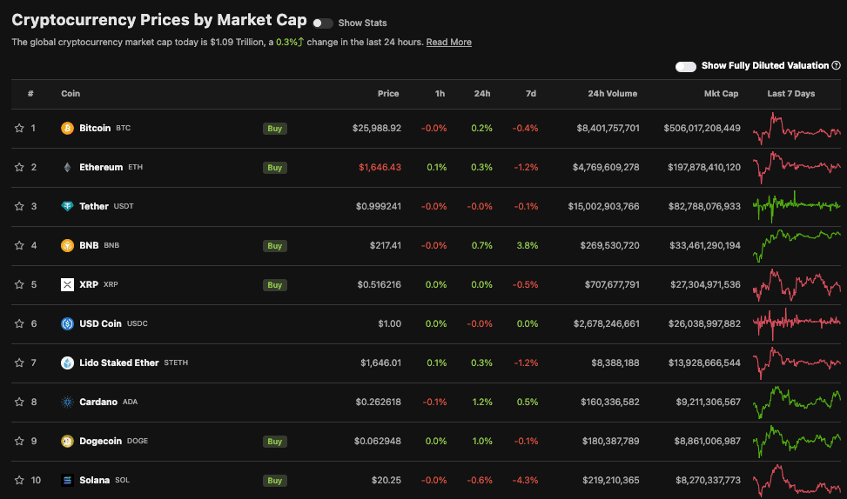The image size is (847, 499).
Task: Click BNB 7d change 3.8%
Action: [x=528, y=245]
